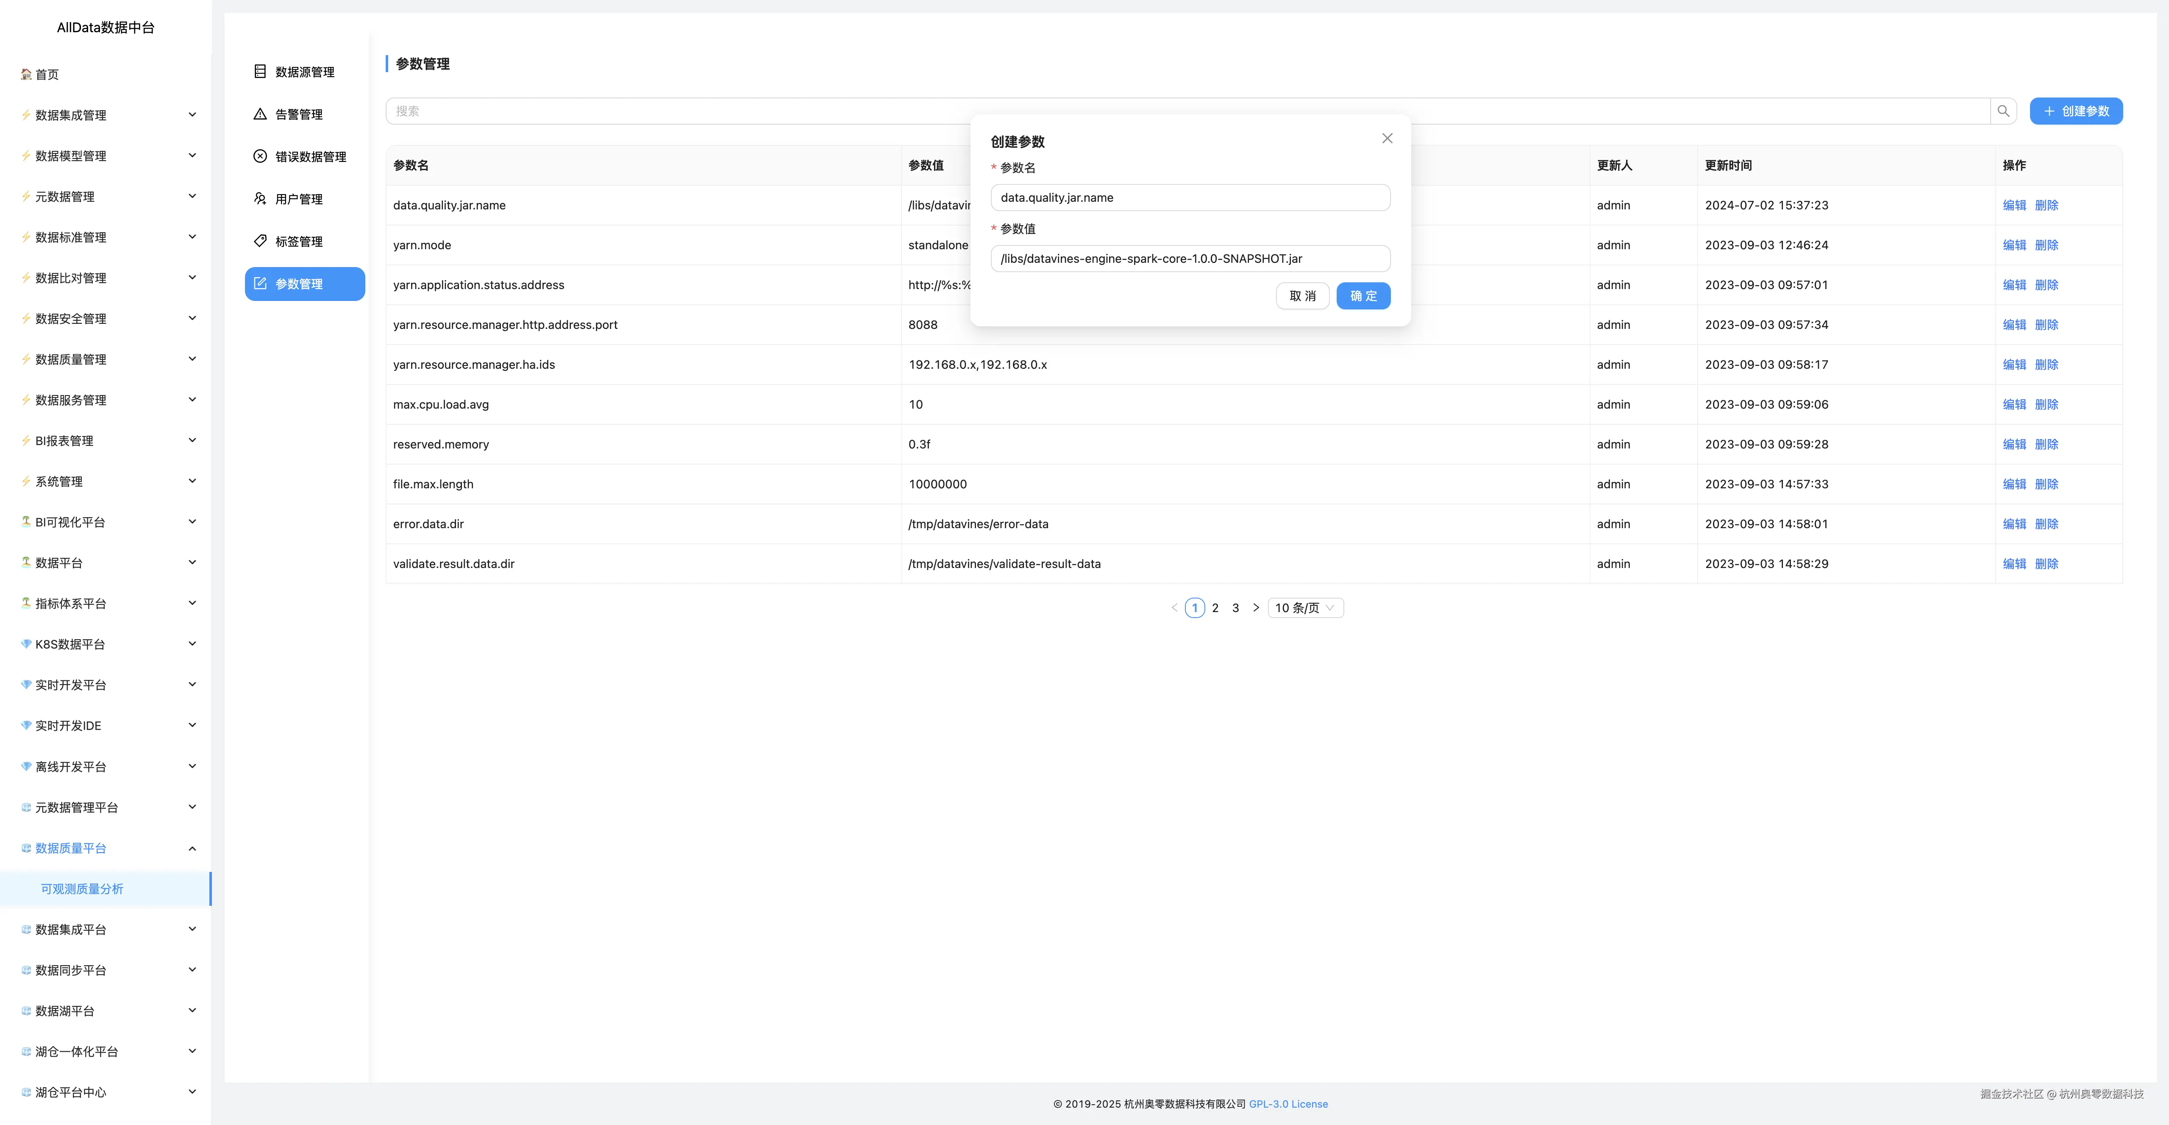Open 用户管理 with the user icon
This screenshot has height=1125, width=2169.
(x=298, y=199)
